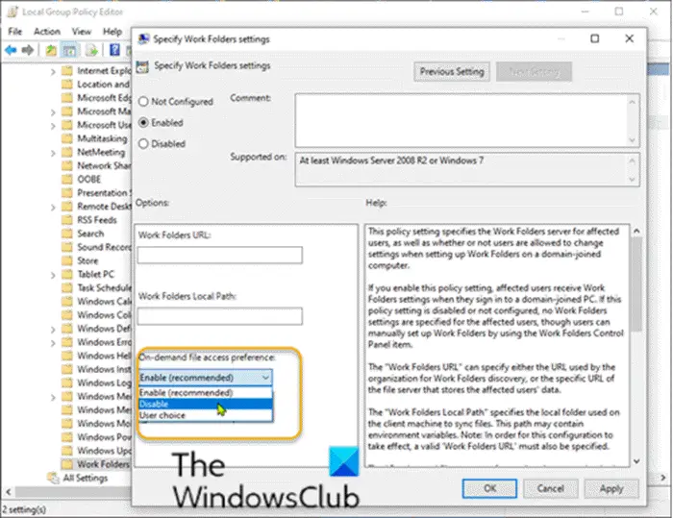Screen dimensions: 673x518
Task: Click the Local Group Policy Editor title icon
Action: click(12, 12)
